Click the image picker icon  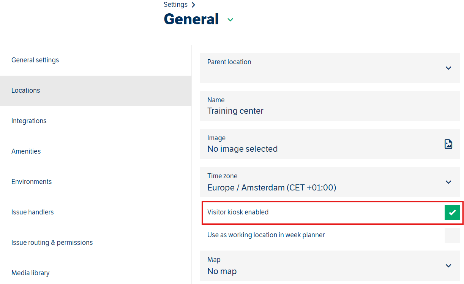pyautogui.click(x=448, y=144)
